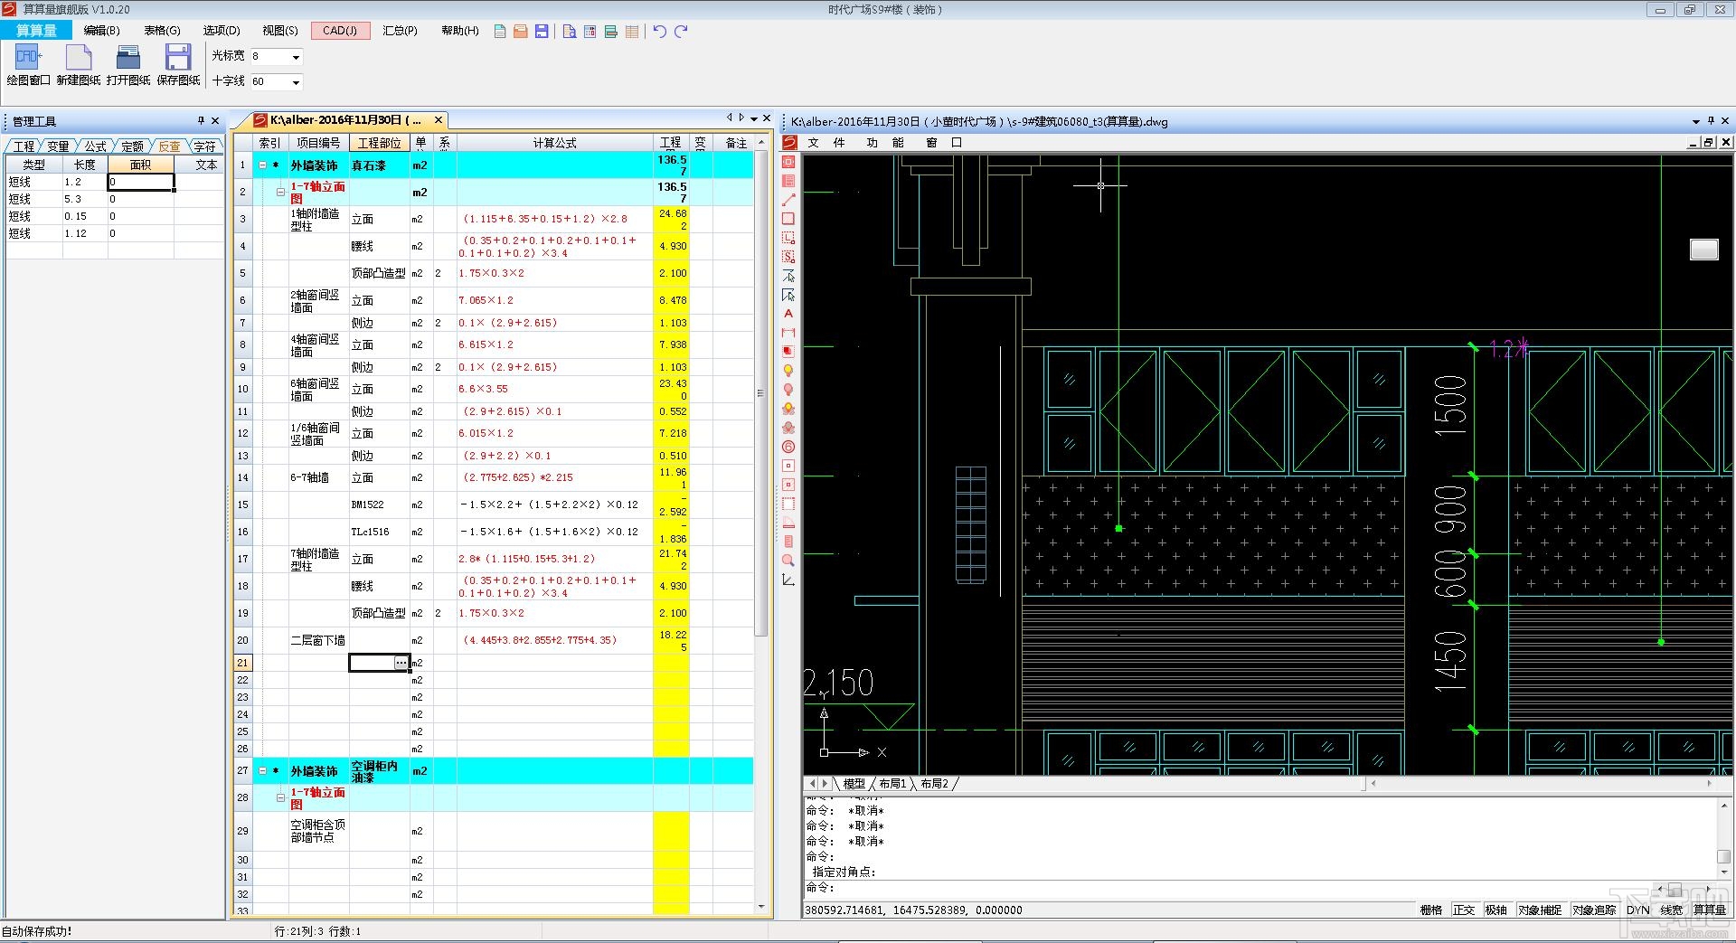Select the red letter A text tool

click(x=788, y=314)
